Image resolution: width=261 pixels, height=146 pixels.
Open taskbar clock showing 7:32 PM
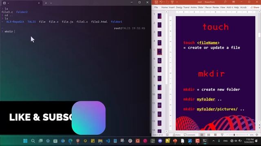tap(249, 141)
